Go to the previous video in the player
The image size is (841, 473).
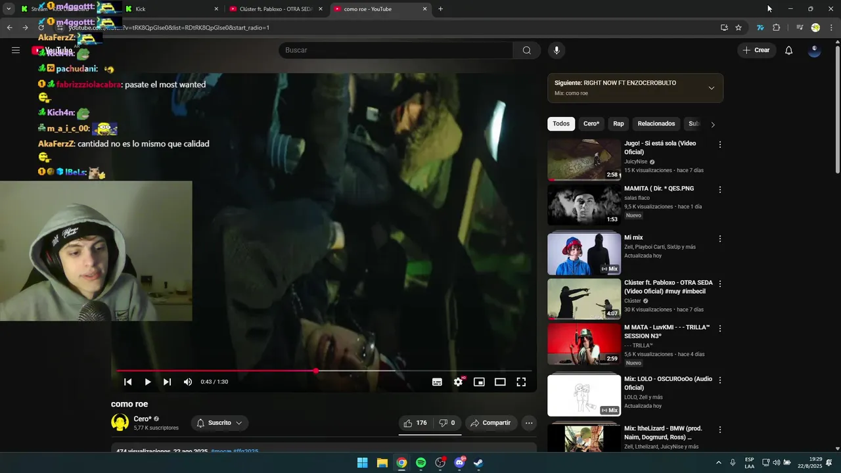[128, 382]
